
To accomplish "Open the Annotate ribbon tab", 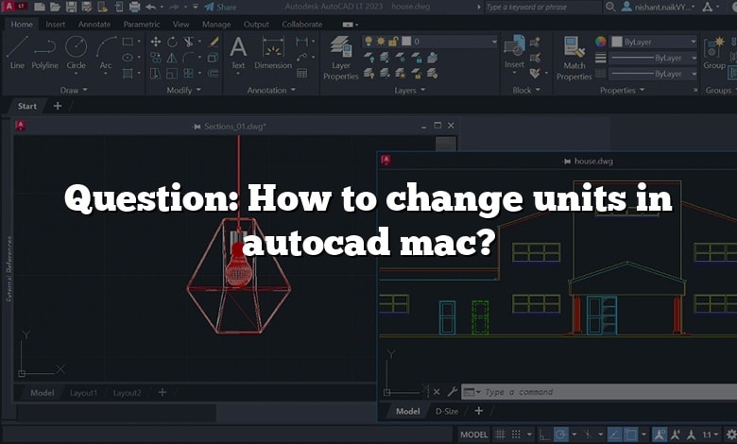I will (x=94, y=24).
